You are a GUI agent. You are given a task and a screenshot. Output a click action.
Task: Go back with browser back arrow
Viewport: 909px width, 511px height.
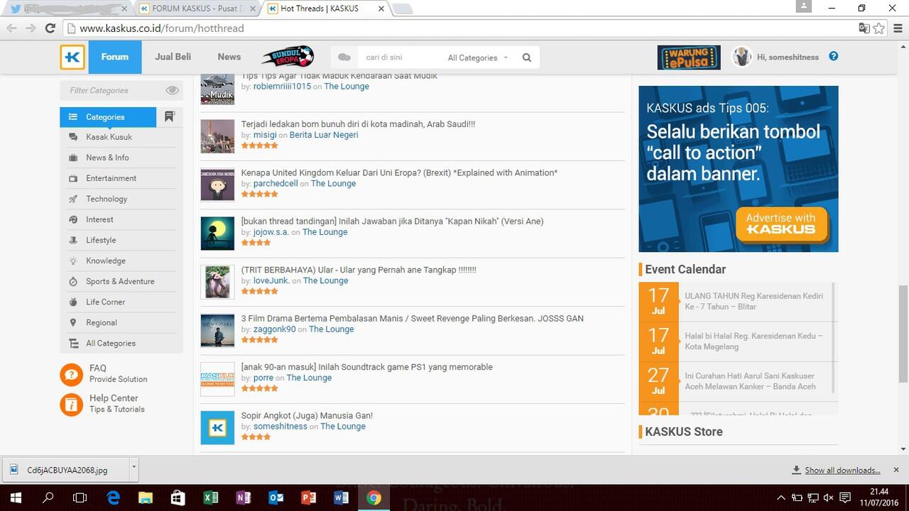coord(11,28)
